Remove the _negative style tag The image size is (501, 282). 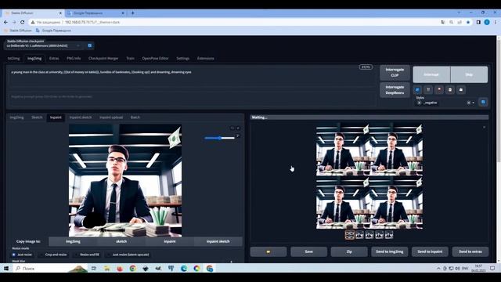pos(420,103)
